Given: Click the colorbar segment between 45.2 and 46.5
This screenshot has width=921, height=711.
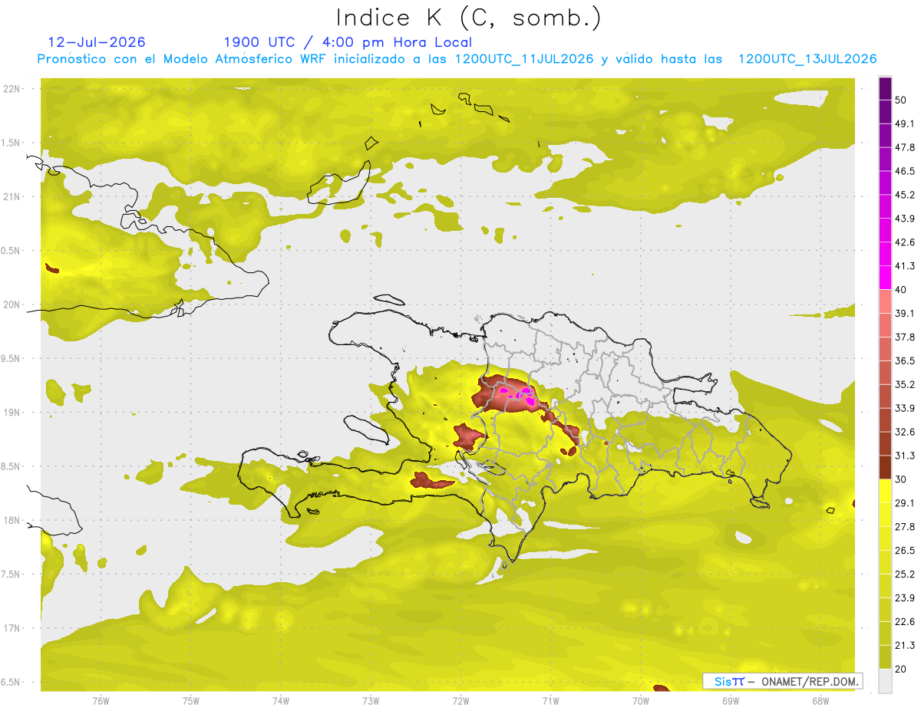Looking at the screenshot, I should (x=885, y=183).
